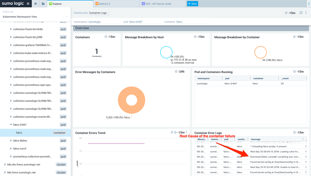Click the sumo logic logo

click(13, 4)
